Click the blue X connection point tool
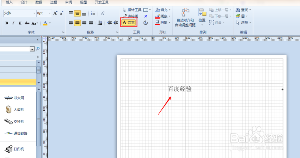 click(x=145, y=16)
